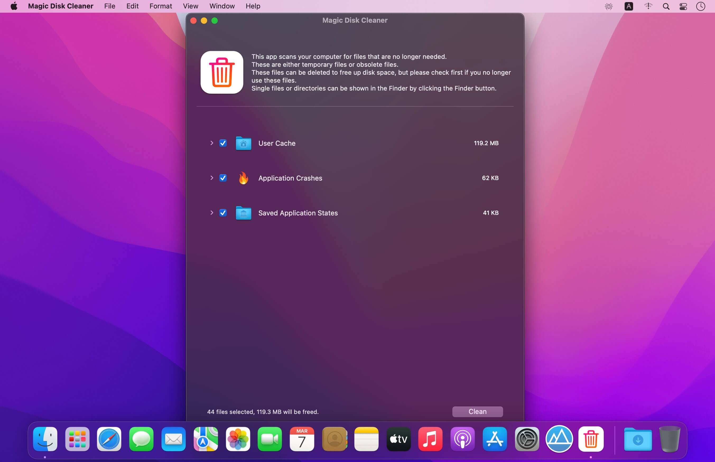The height and width of the screenshot is (462, 715).
Task: Expand User Cache file list
Action: [211, 143]
